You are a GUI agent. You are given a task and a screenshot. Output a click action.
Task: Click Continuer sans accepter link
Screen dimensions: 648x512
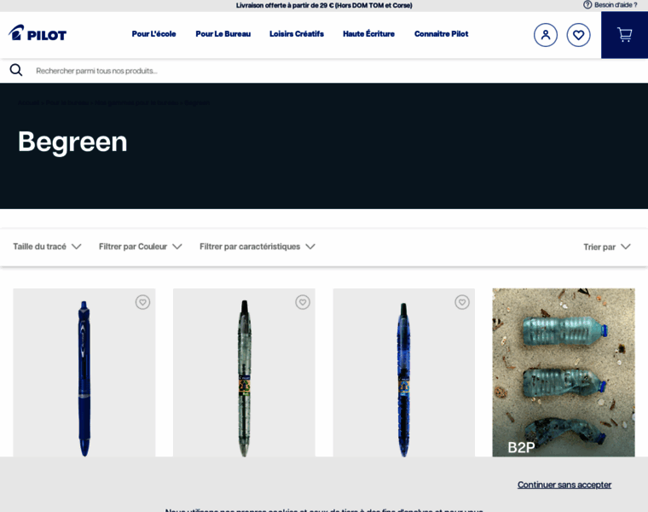tap(564, 485)
